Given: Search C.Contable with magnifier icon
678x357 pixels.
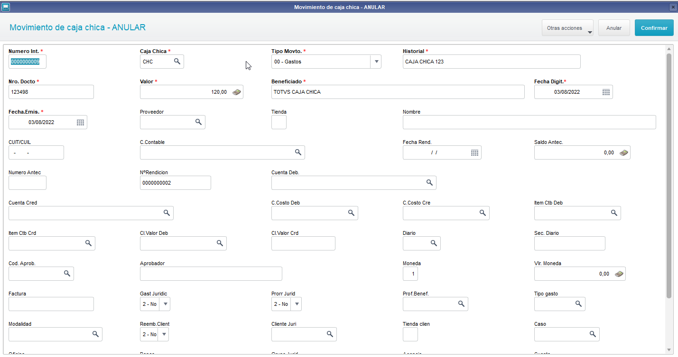Looking at the screenshot, I should click(x=298, y=152).
